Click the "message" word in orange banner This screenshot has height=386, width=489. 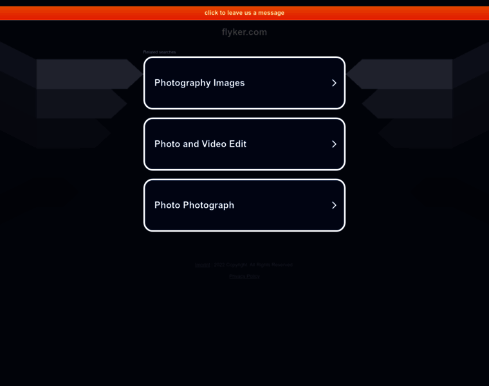pos(271,13)
